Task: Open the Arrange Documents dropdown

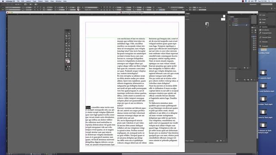Action: [x=36, y=4]
